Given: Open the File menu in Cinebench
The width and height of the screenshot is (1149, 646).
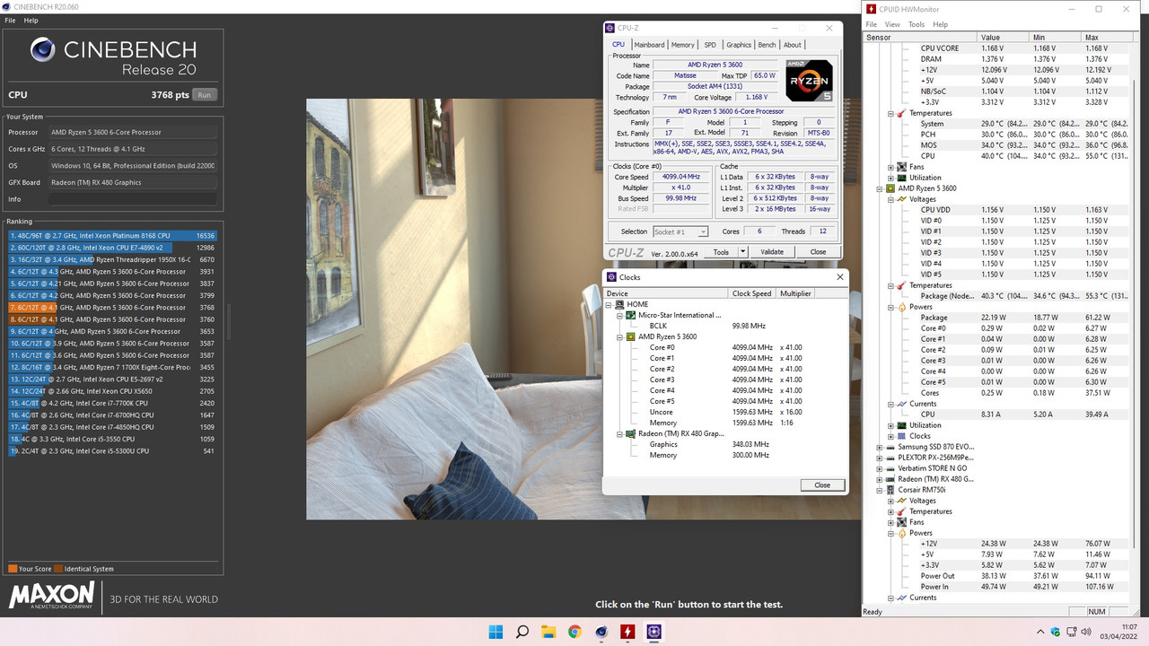Looking at the screenshot, I should [11, 20].
